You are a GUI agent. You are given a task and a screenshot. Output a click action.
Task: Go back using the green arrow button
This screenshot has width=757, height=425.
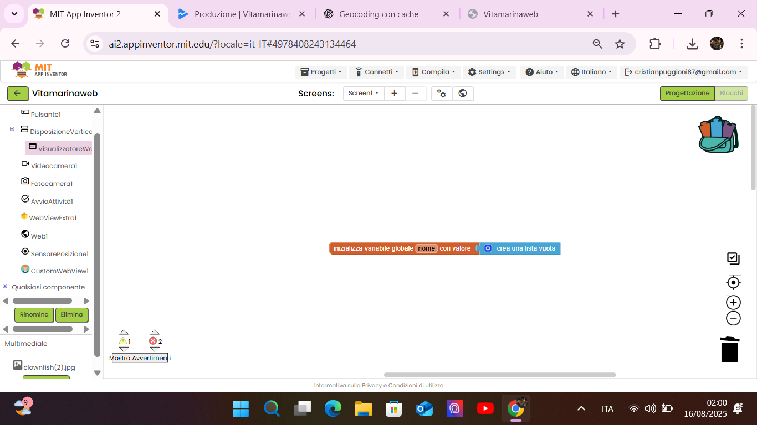17,94
